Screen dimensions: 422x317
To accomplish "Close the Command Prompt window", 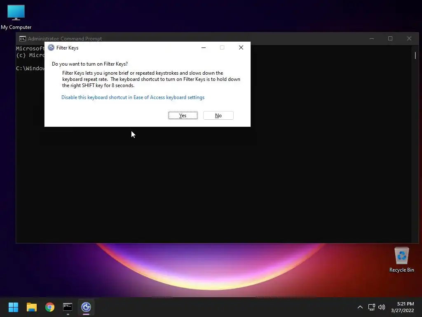I will pyautogui.click(x=409, y=38).
